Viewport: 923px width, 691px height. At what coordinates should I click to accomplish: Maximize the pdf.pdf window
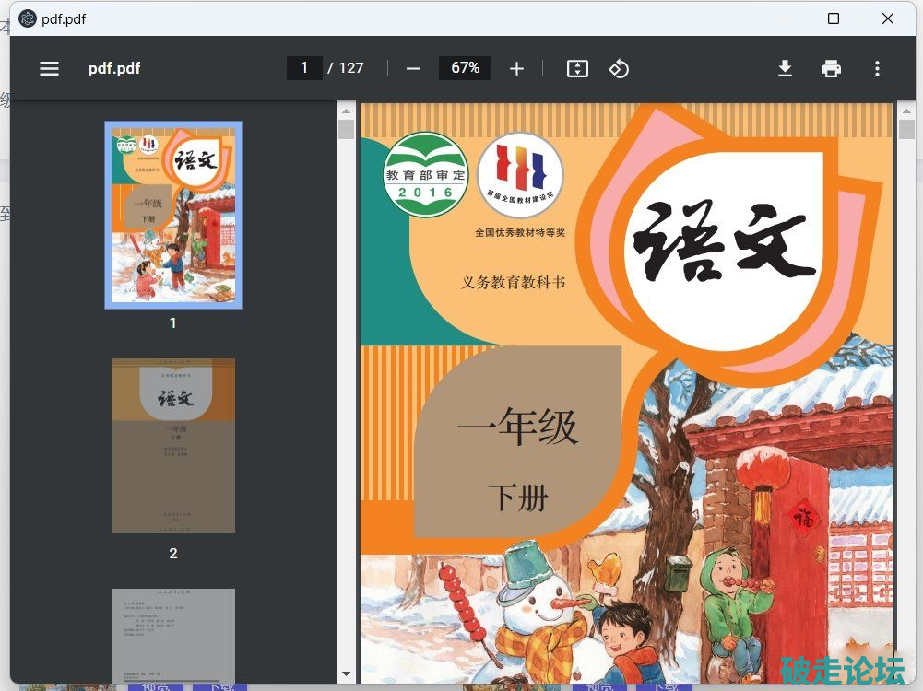[x=833, y=18]
